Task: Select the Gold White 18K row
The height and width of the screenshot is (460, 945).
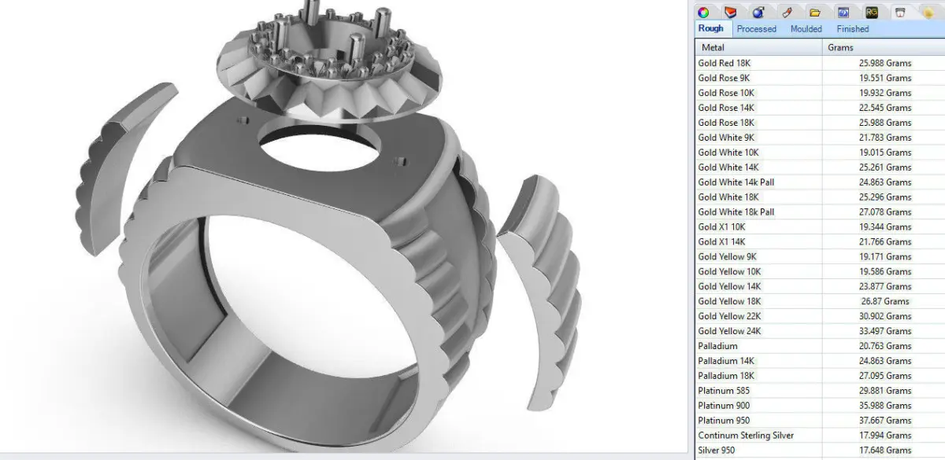Action: (820, 197)
